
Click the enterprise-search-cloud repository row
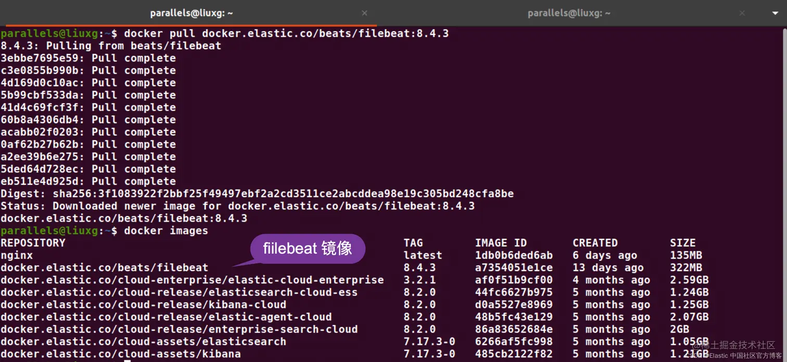179,329
